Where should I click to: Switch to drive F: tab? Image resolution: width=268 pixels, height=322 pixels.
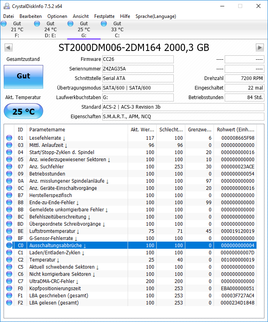pos(17,29)
